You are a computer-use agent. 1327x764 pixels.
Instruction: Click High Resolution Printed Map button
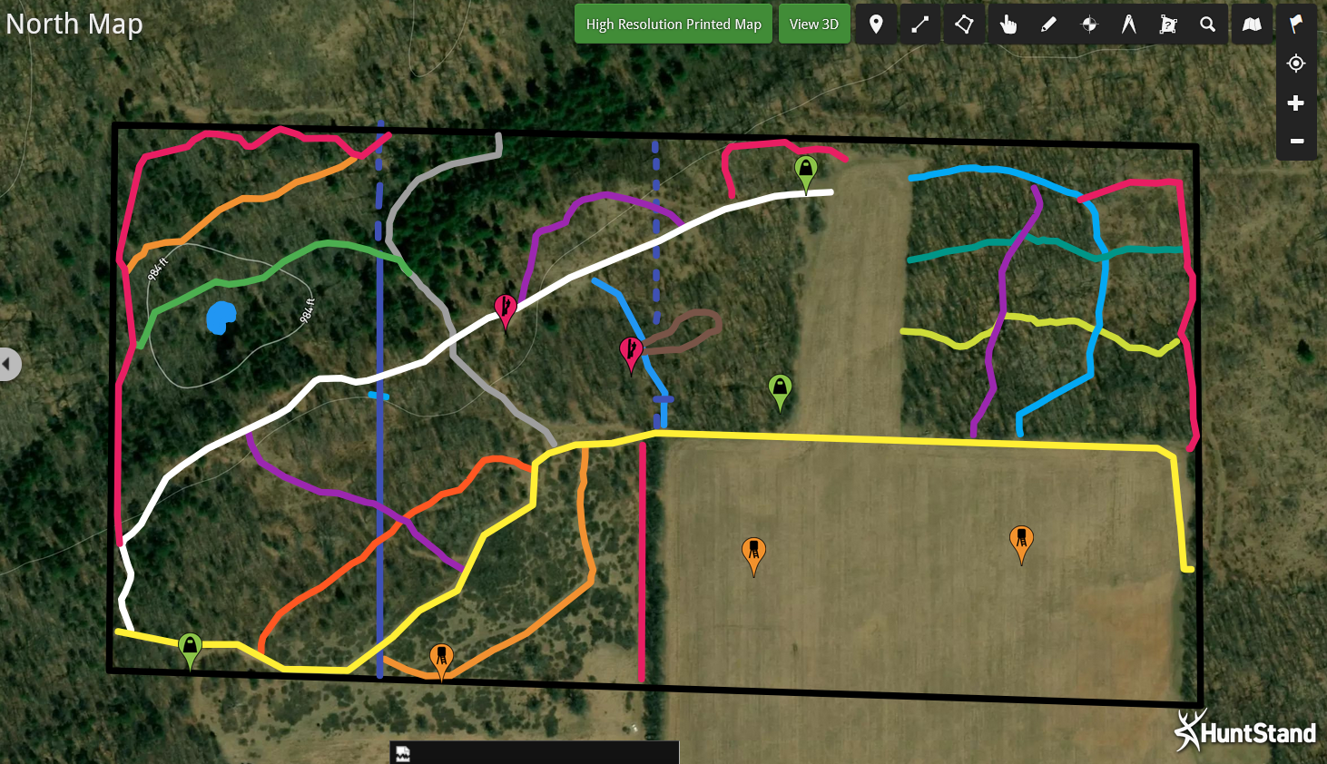tap(673, 24)
